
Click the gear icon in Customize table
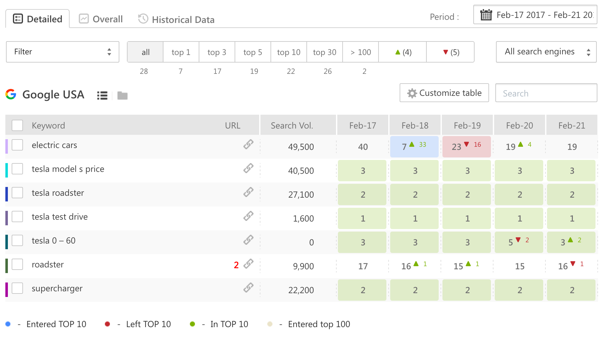coord(412,93)
